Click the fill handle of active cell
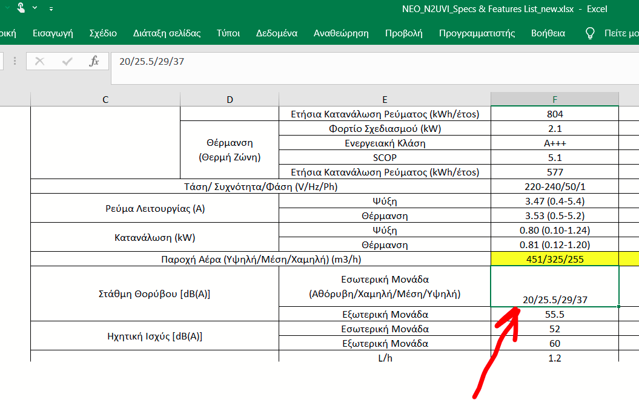 point(618,306)
